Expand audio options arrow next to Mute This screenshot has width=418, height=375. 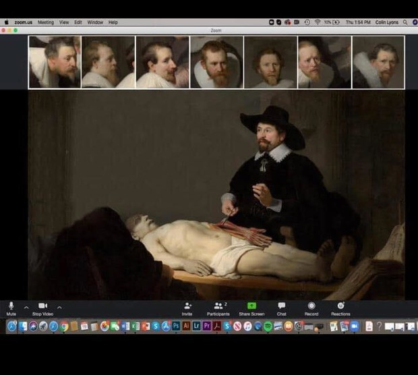pos(26,308)
